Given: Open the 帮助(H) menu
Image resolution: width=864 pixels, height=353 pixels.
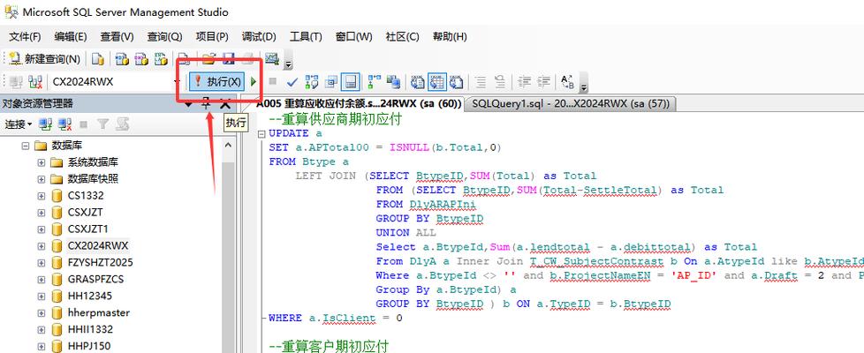Looking at the screenshot, I should coord(450,37).
